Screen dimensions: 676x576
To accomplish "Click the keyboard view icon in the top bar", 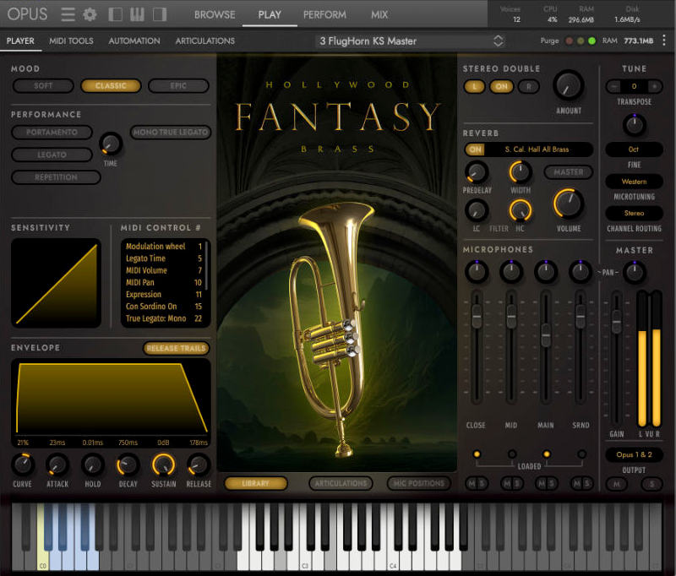I will coord(137,14).
